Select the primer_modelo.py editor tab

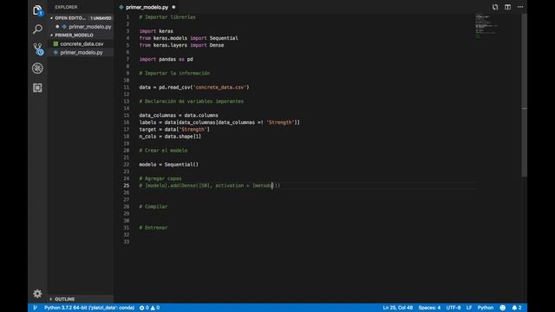(147, 7)
